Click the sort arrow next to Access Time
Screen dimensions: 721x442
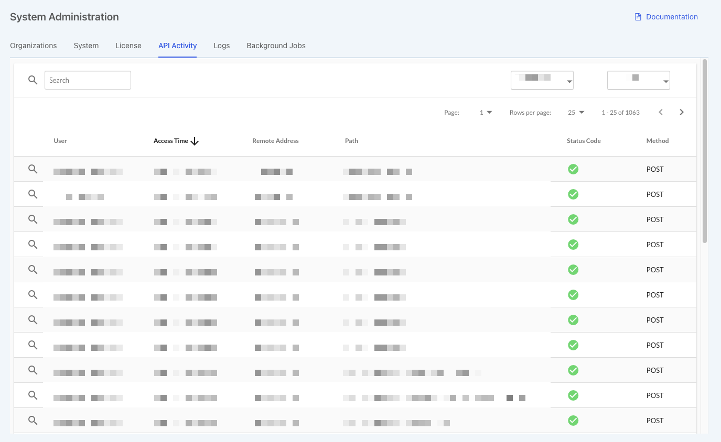(x=195, y=141)
